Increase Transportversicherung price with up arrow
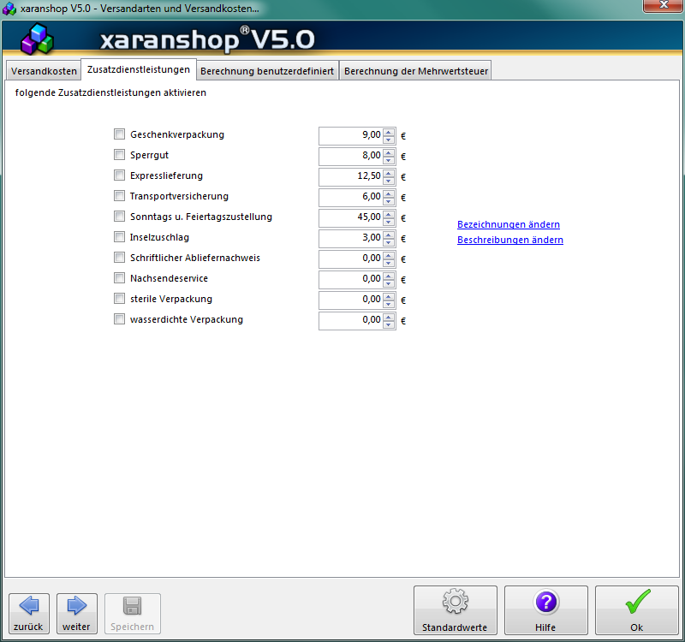Screen dimensions: 685x642 point(389,194)
